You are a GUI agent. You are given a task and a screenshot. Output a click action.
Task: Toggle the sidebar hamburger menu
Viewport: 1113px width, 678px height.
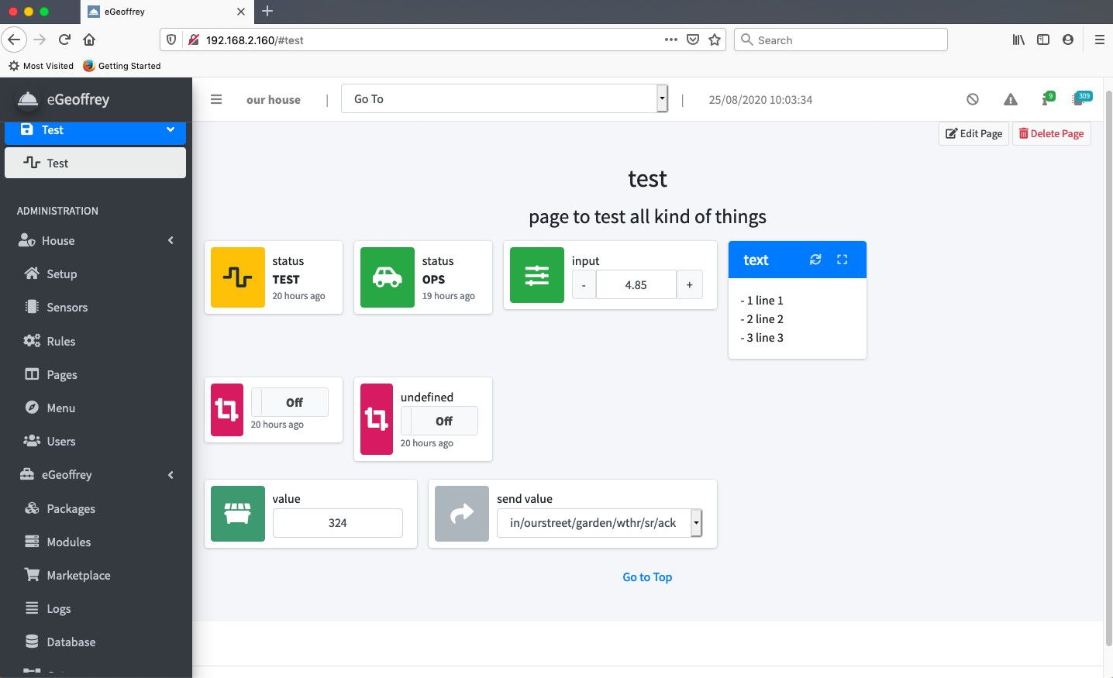click(x=216, y=99)
